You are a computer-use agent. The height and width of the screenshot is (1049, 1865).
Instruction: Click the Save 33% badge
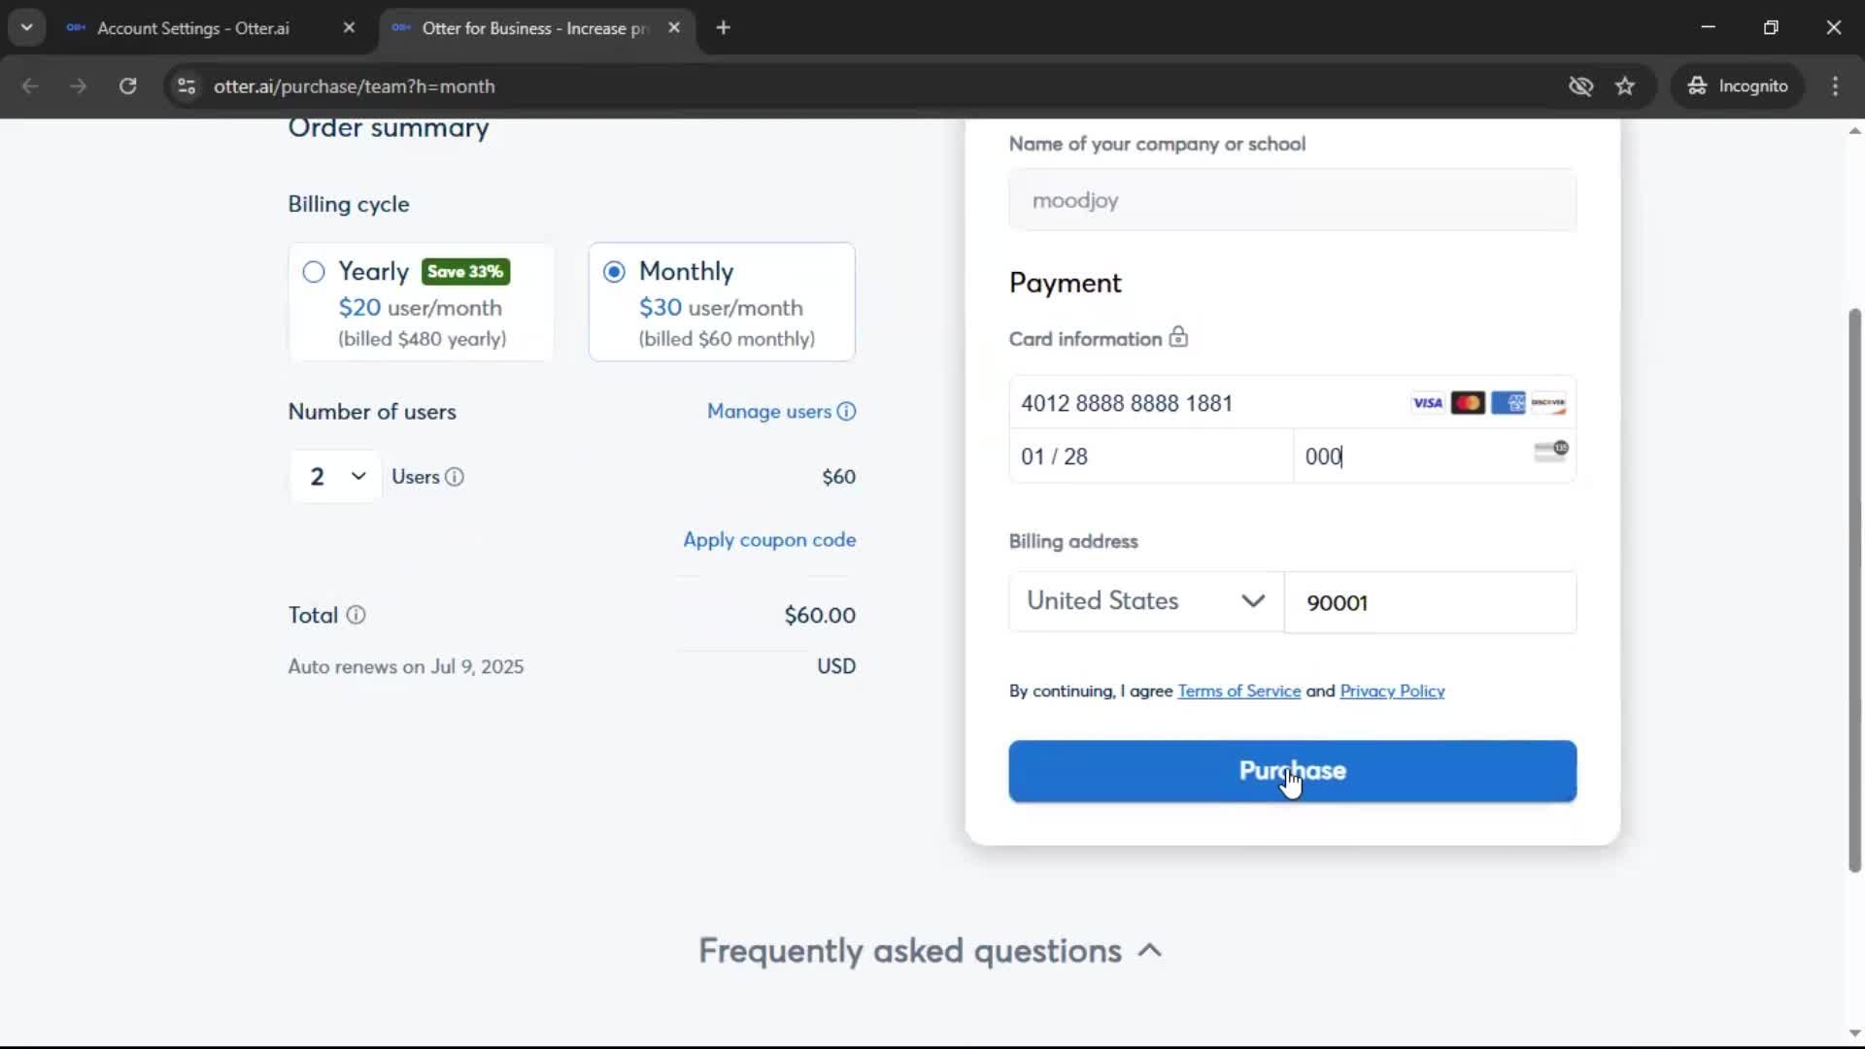pyautogui.click(x=466, y=272)
